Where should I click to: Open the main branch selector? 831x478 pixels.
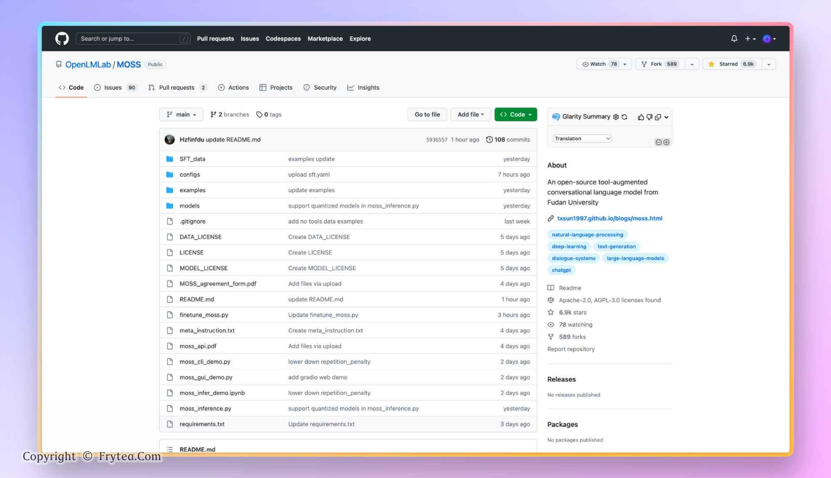(x=181, y=115)
